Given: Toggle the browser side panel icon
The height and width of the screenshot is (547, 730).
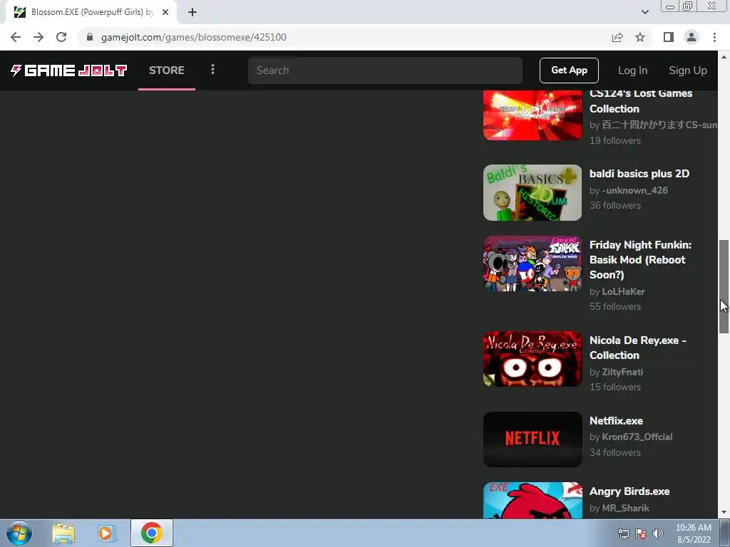Looking at the screenshot, I should (669, 37).
